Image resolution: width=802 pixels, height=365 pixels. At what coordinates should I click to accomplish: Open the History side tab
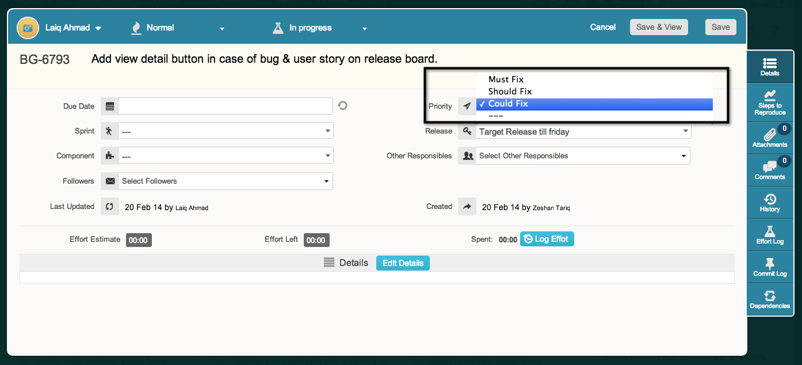(x=770, y=203)
